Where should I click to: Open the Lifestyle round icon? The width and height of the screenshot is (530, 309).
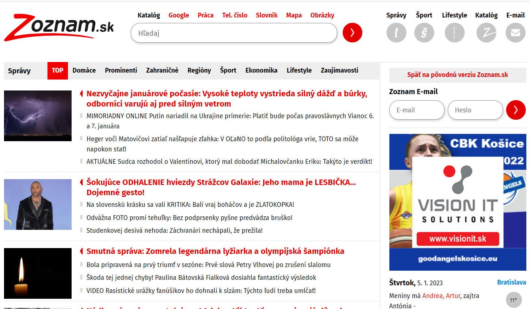click(x=454, y=33)
